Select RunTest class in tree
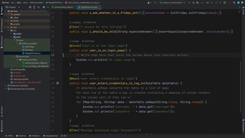 tap(28, 50)
